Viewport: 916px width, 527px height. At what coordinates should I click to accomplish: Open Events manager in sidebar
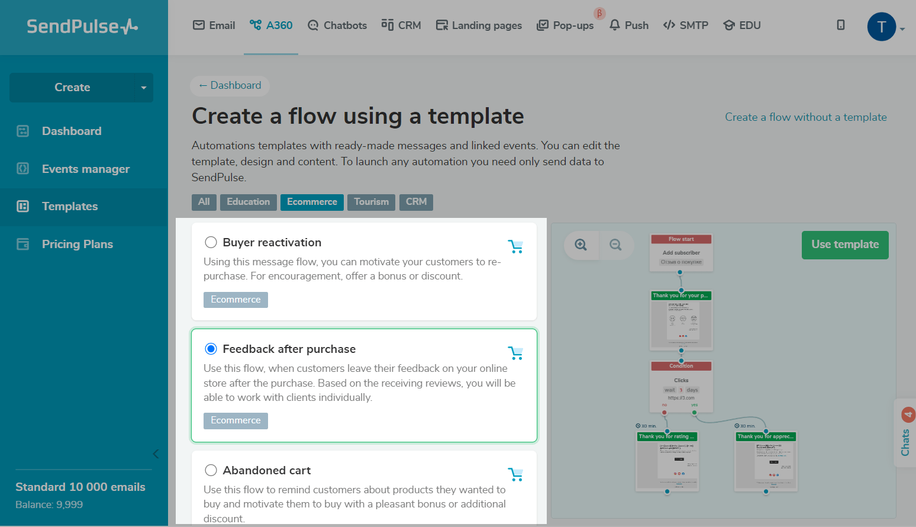tap(85, 169)
